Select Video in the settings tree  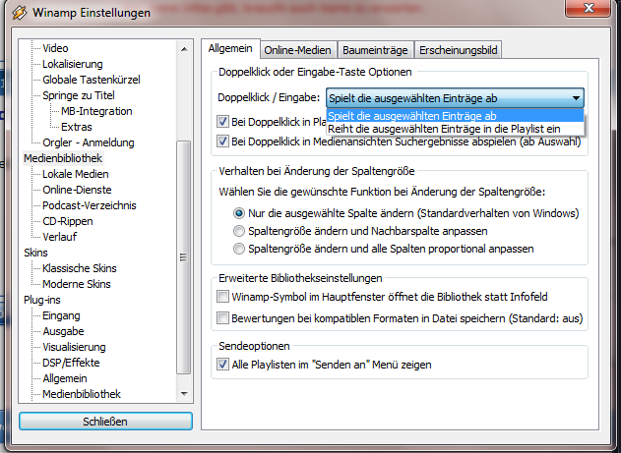(x=55, y=48)
